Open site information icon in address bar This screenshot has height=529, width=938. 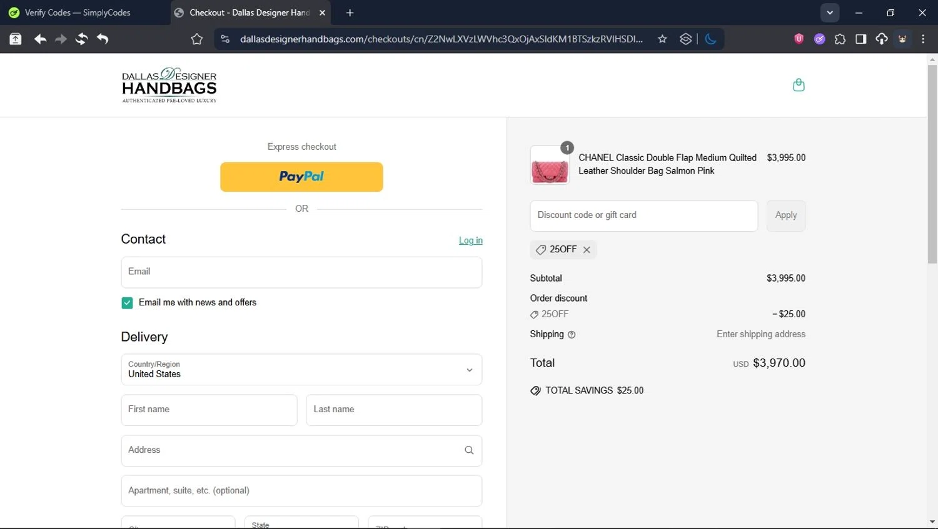pyautogui.click(x=225, y=39)
